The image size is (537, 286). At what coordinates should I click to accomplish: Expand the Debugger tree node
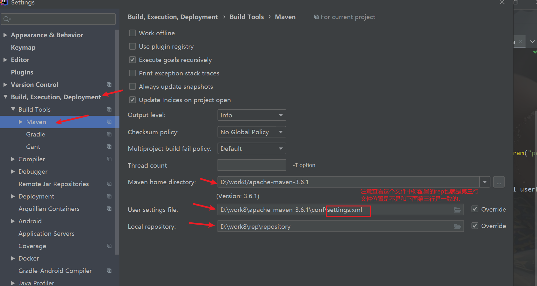pos(13,171)
